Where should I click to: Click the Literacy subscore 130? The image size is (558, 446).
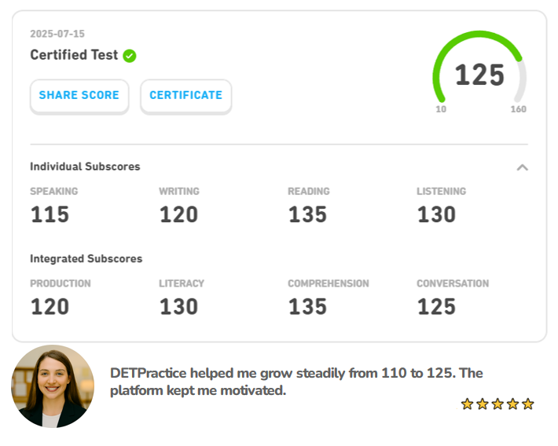(x=178, y=306)
